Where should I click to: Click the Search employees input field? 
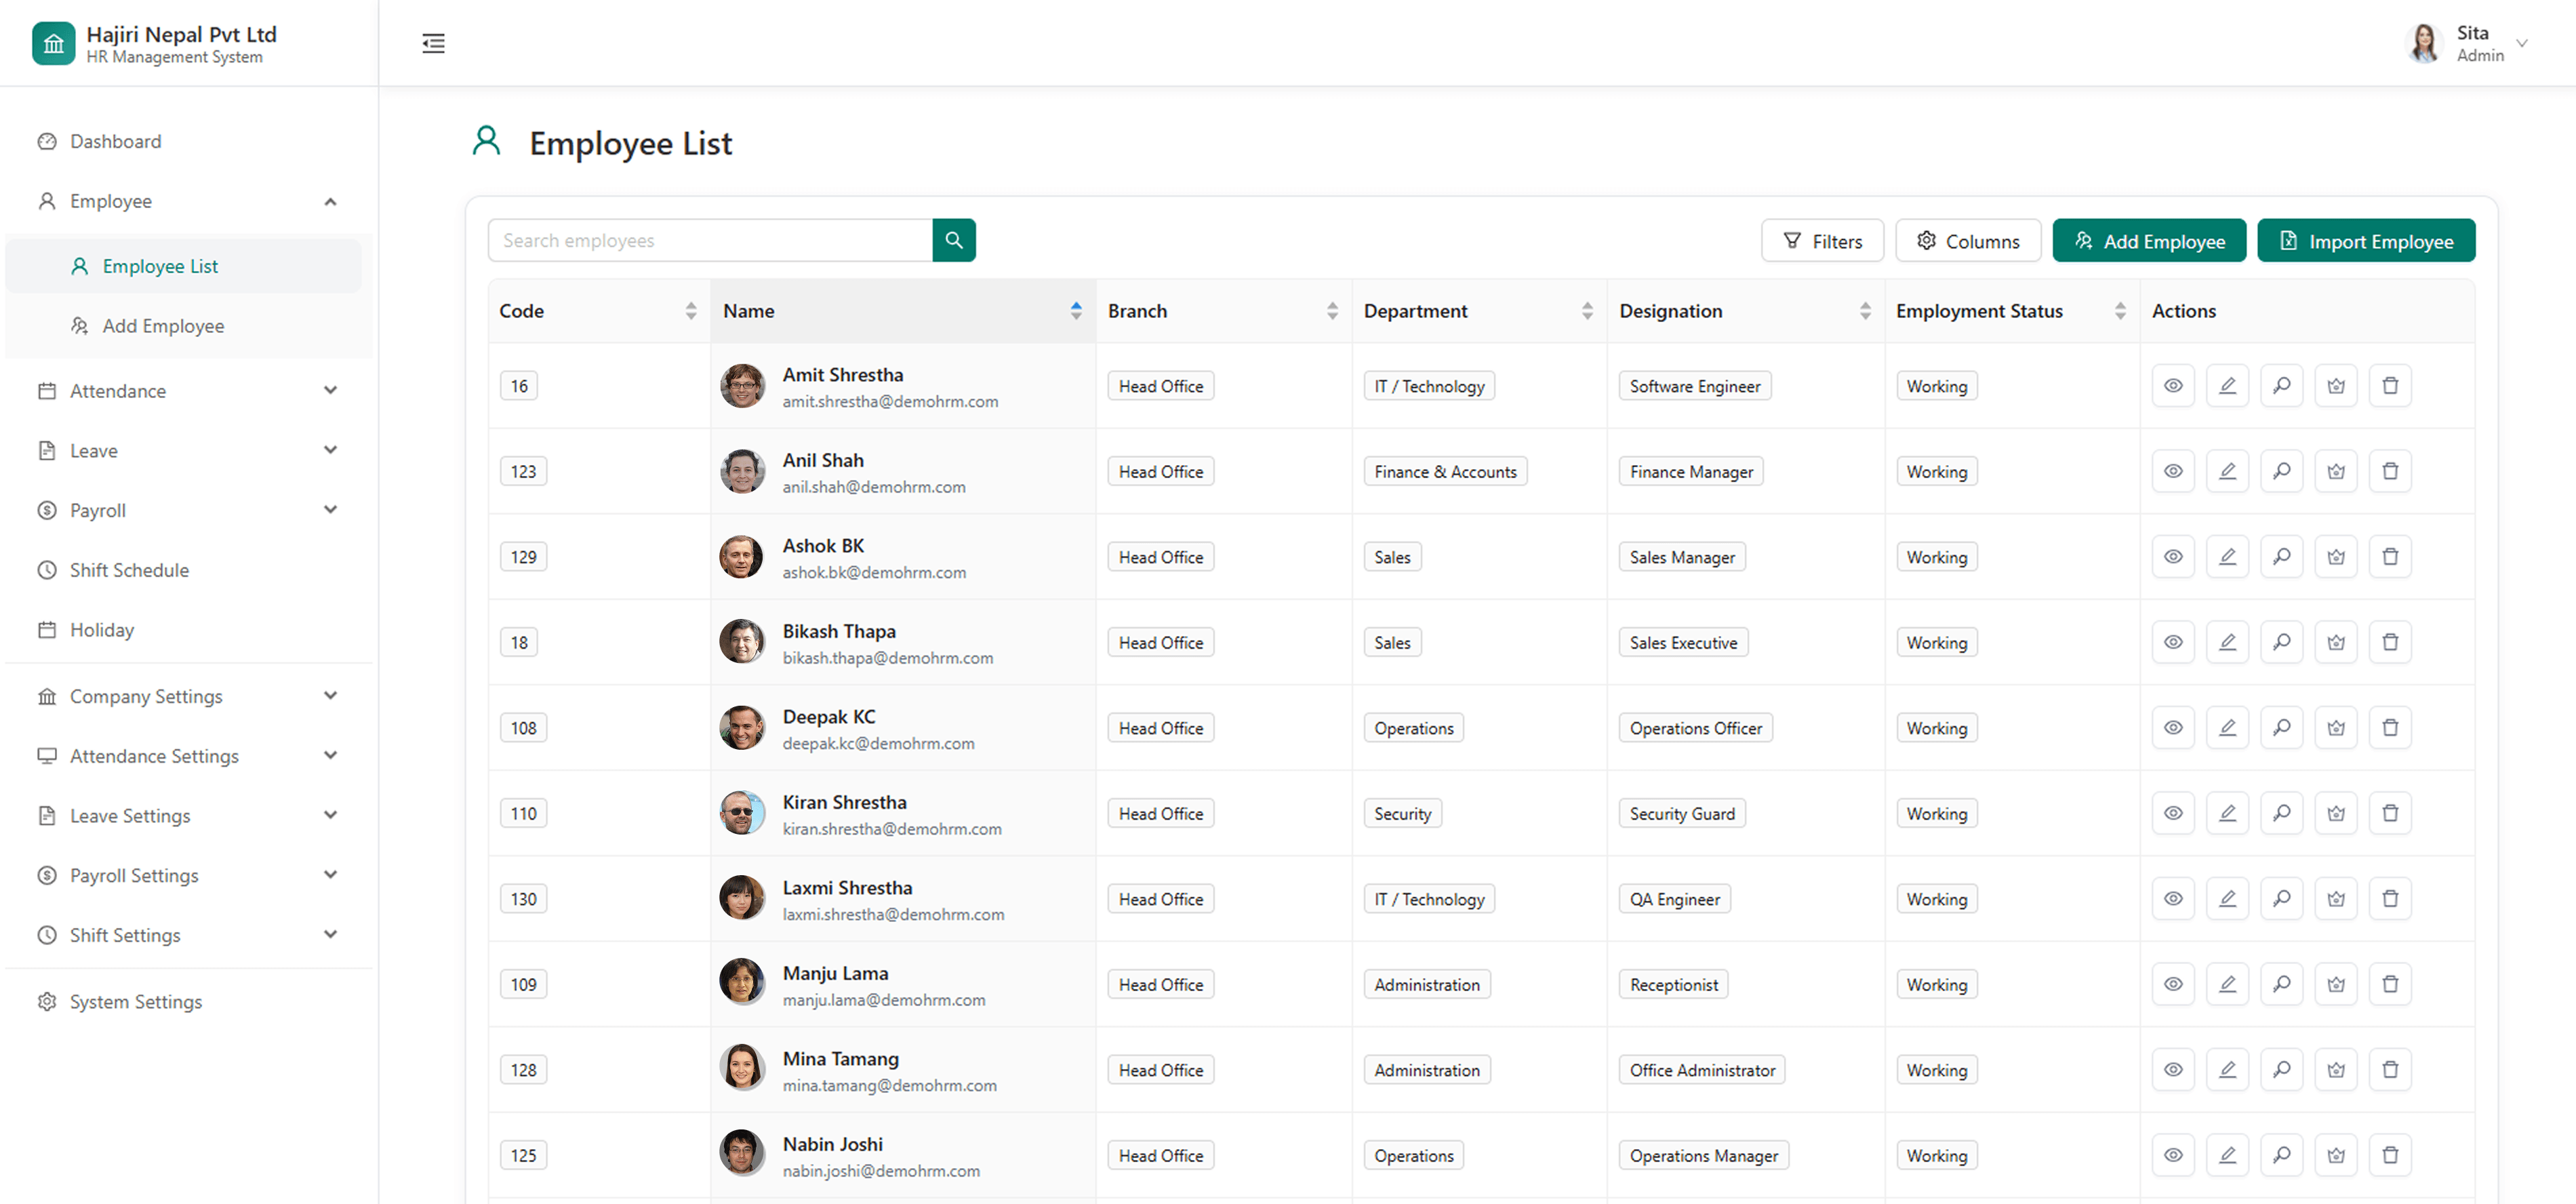point(710,240)
